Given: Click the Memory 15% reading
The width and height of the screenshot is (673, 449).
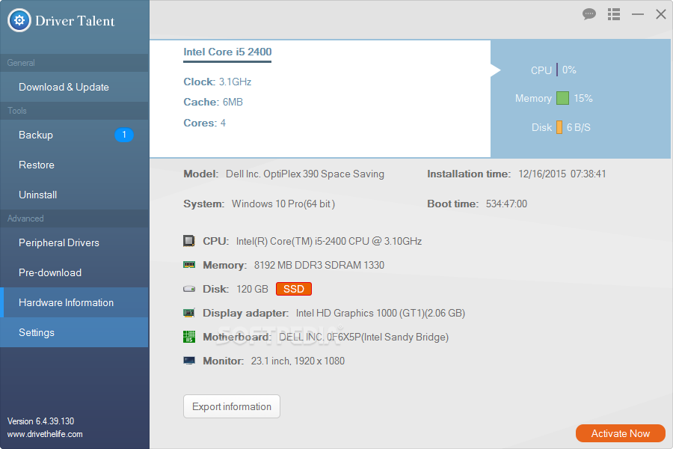Looking at the screenshot, I should [583, 98].
